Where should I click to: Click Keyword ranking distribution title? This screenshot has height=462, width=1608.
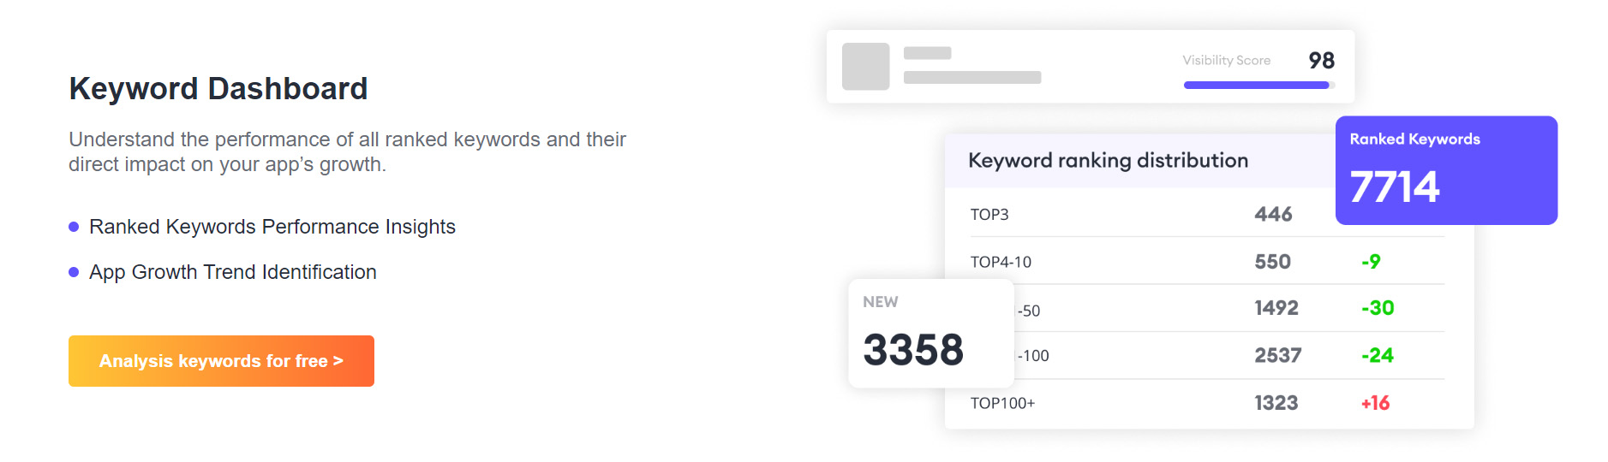point(1108,161)
